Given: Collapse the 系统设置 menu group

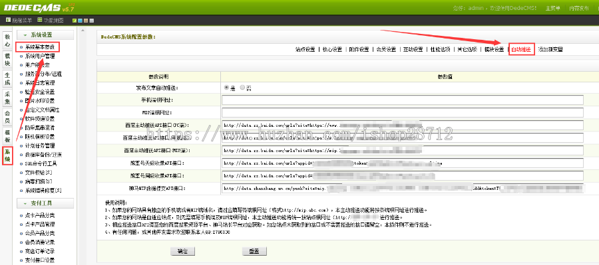Looking at the screenshot, I should pos(45,35).
